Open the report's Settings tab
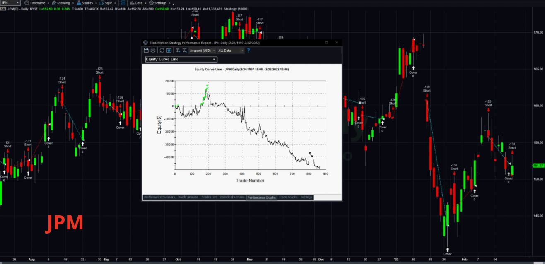The width and height of the screenshot is (545, 265). click(306, 198)
